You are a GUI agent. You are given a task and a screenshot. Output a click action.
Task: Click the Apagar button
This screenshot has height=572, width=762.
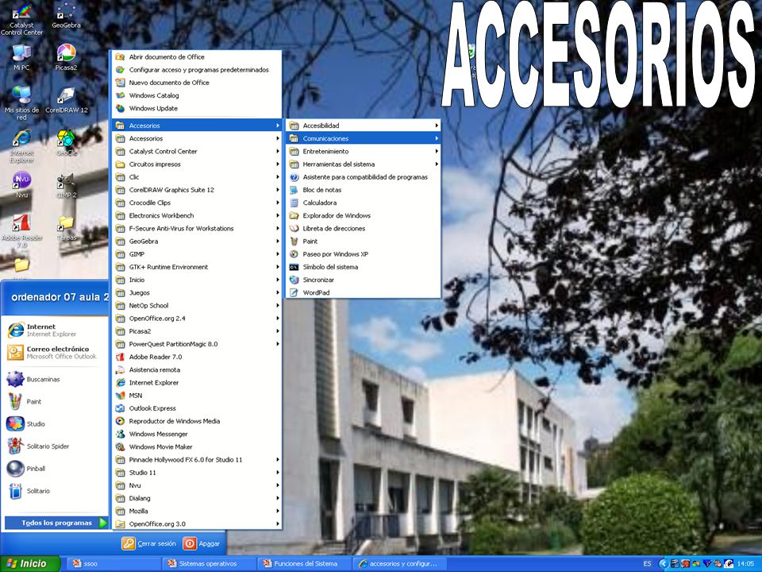(x=202, y=543)
